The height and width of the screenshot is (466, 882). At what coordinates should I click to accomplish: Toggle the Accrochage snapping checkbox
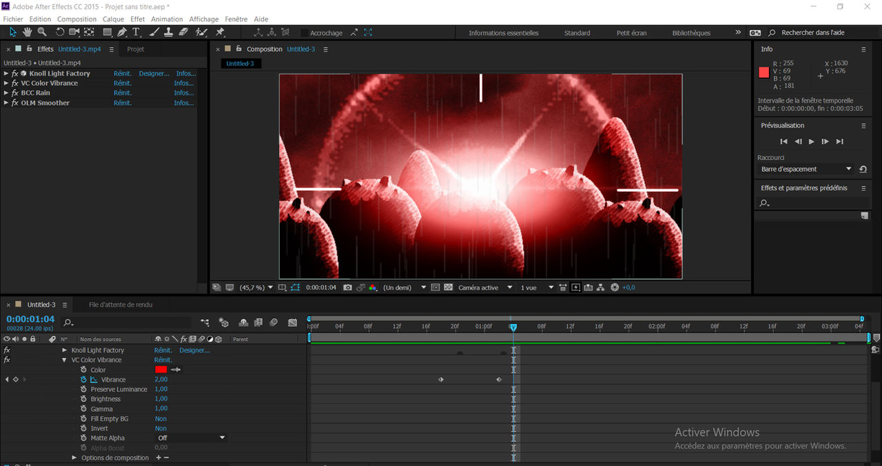click(x=305, y=32)
